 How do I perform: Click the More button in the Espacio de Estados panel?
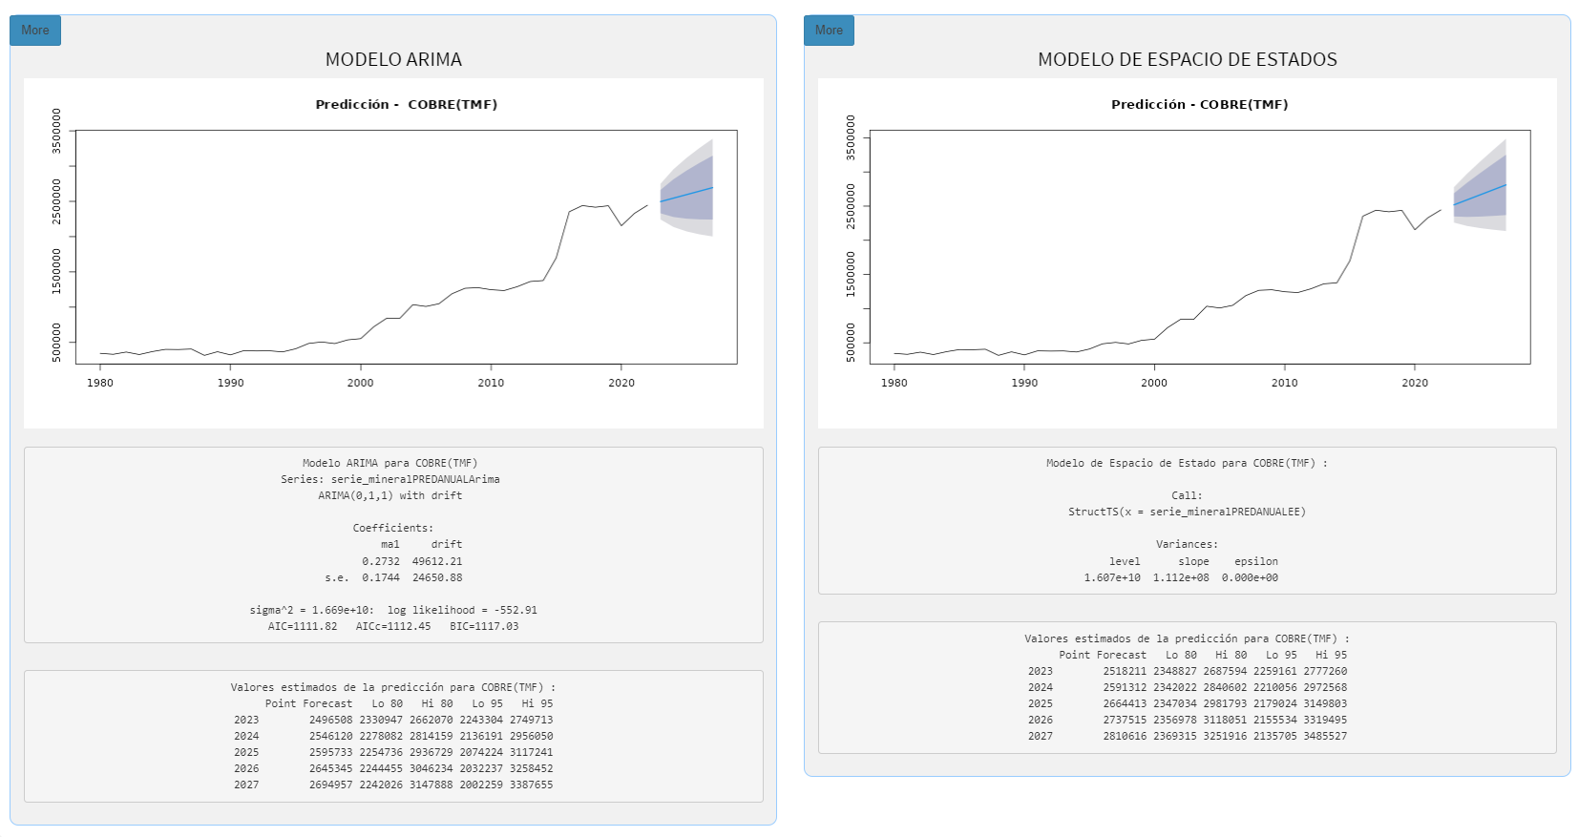click(829, 31)
